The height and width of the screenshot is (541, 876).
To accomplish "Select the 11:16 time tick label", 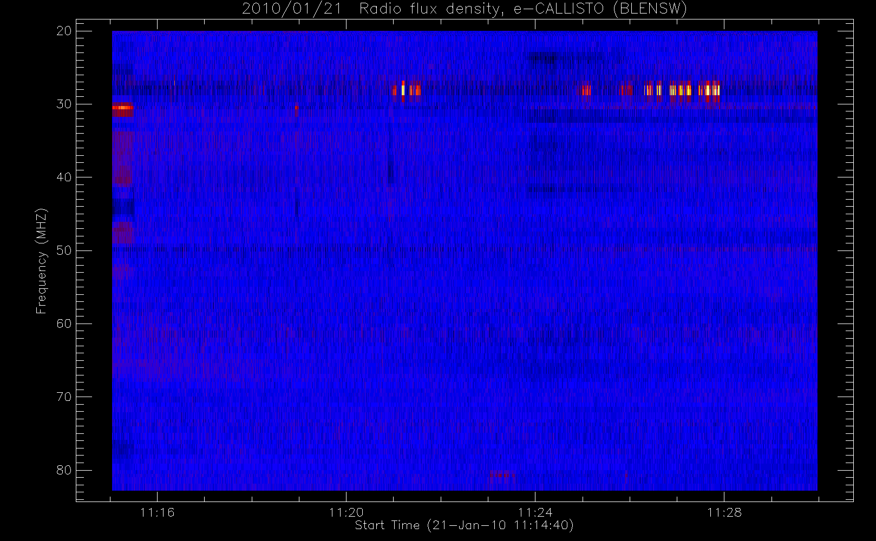I will (157, 512).
